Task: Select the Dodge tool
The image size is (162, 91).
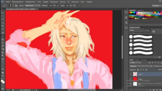Action: pyautogui.click(x=3, y=56)
